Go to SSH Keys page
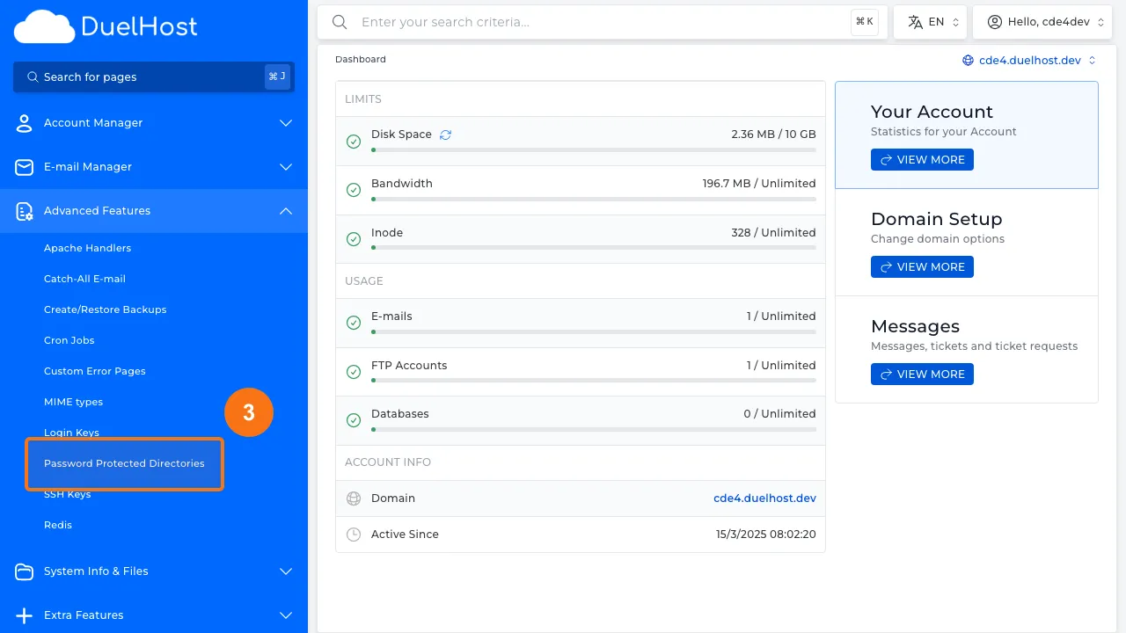 pos(68,494)
